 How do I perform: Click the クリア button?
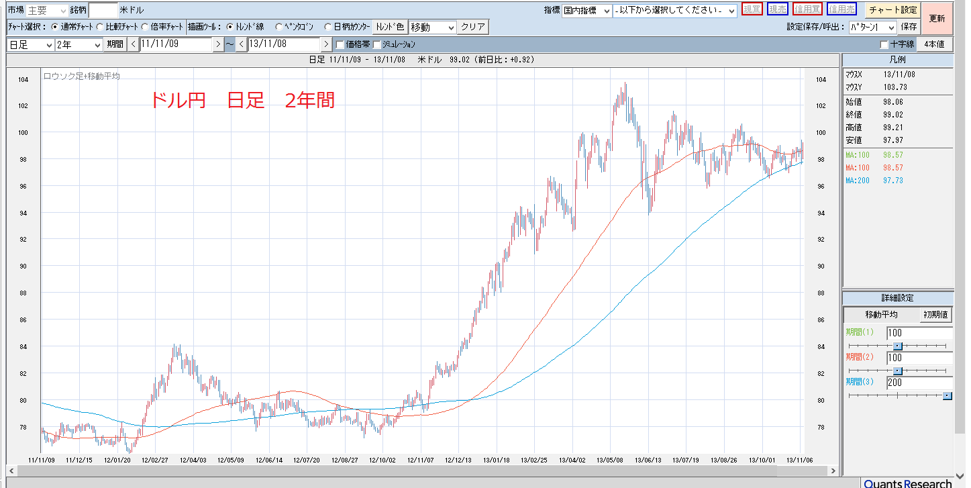click(x=473, y=28)
